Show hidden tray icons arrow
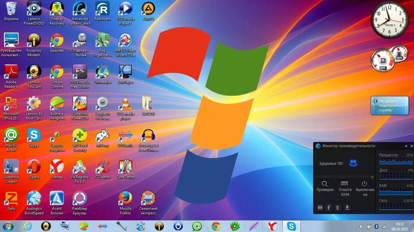Viewport: 414px width, 232px height. pyautogui.click(x=354, y=227)
